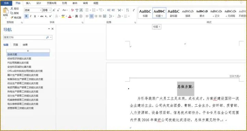
Task: Apply superscript (x²) formatting
Action: point(50,16)
